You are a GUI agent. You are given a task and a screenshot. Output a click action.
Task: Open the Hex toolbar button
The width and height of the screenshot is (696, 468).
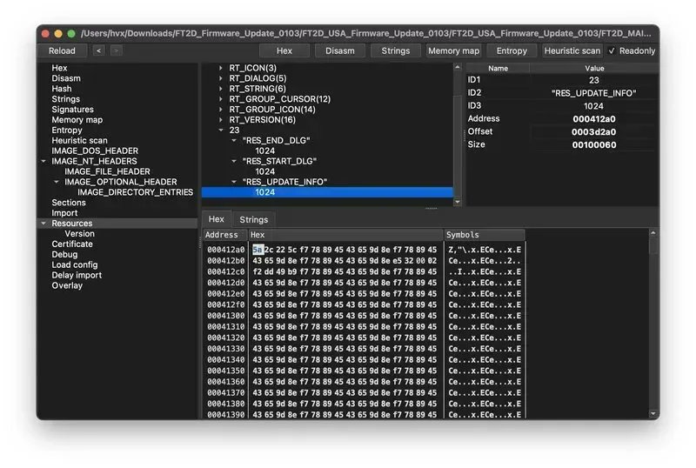284,50
